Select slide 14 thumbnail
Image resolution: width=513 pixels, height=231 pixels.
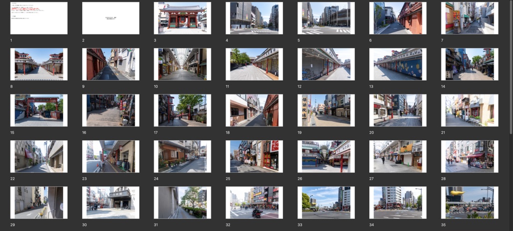click(x=470, y=65)
